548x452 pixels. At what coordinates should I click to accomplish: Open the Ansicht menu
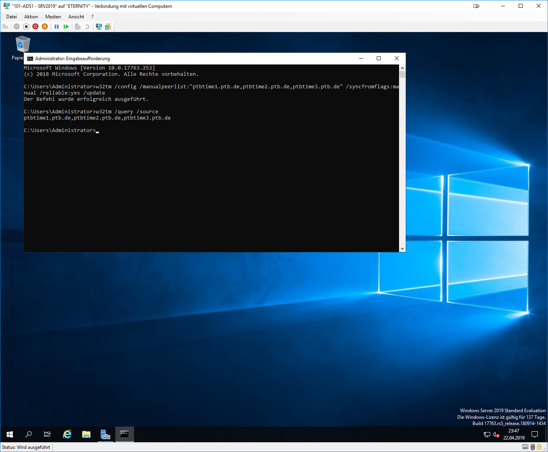tap(76, 17)
